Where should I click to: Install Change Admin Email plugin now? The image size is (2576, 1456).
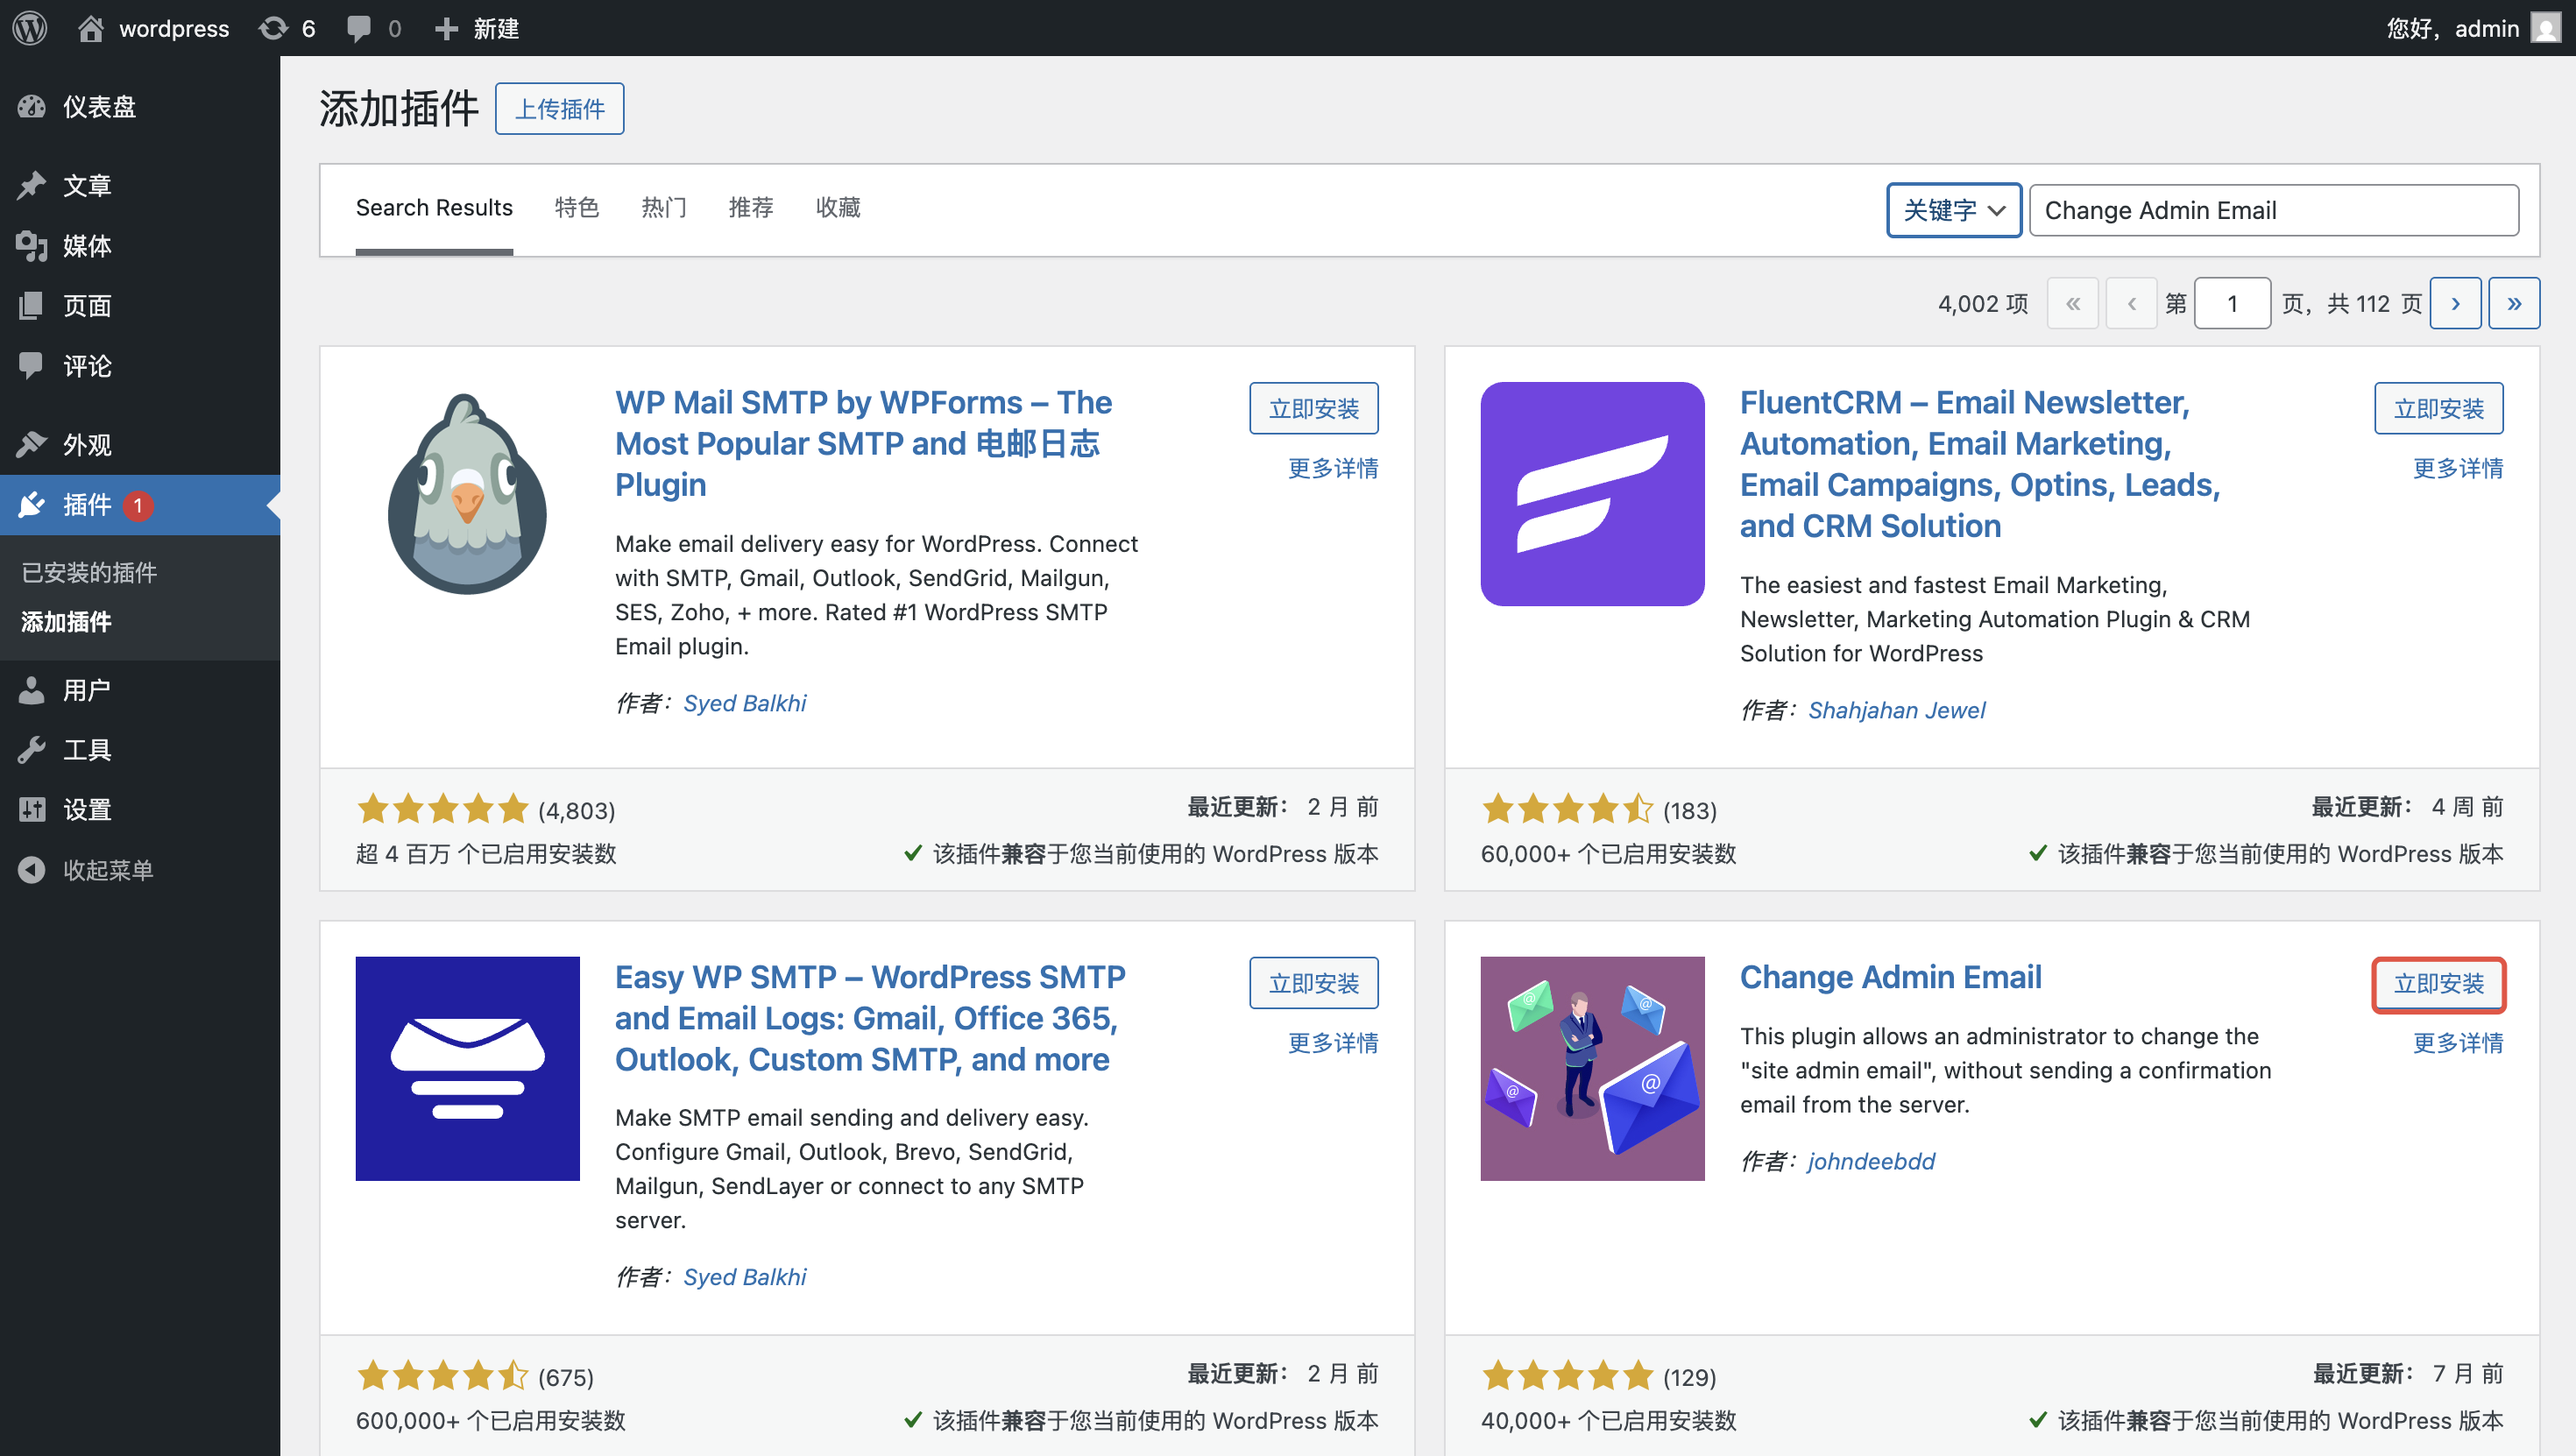click(2439, 983)
